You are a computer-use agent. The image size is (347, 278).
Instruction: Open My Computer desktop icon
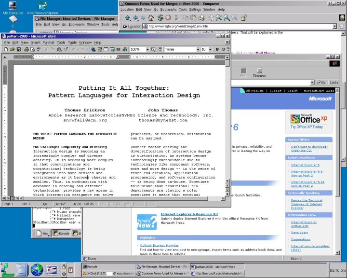[x=13, y=8]
